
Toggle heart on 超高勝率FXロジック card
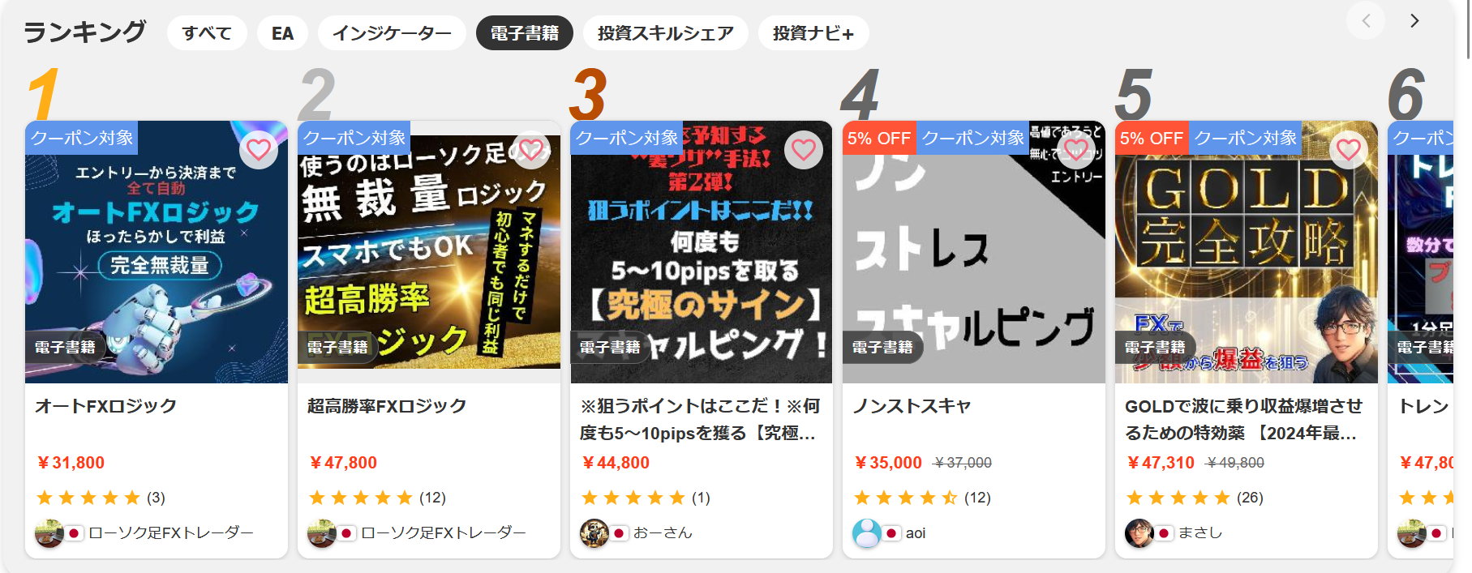pos(531,150)
